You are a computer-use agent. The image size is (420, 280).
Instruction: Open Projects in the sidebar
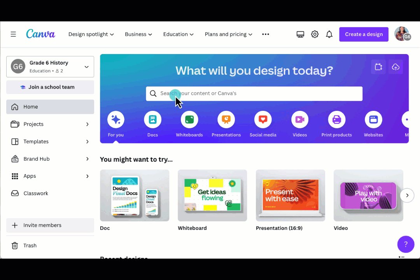tap(50, 124)
